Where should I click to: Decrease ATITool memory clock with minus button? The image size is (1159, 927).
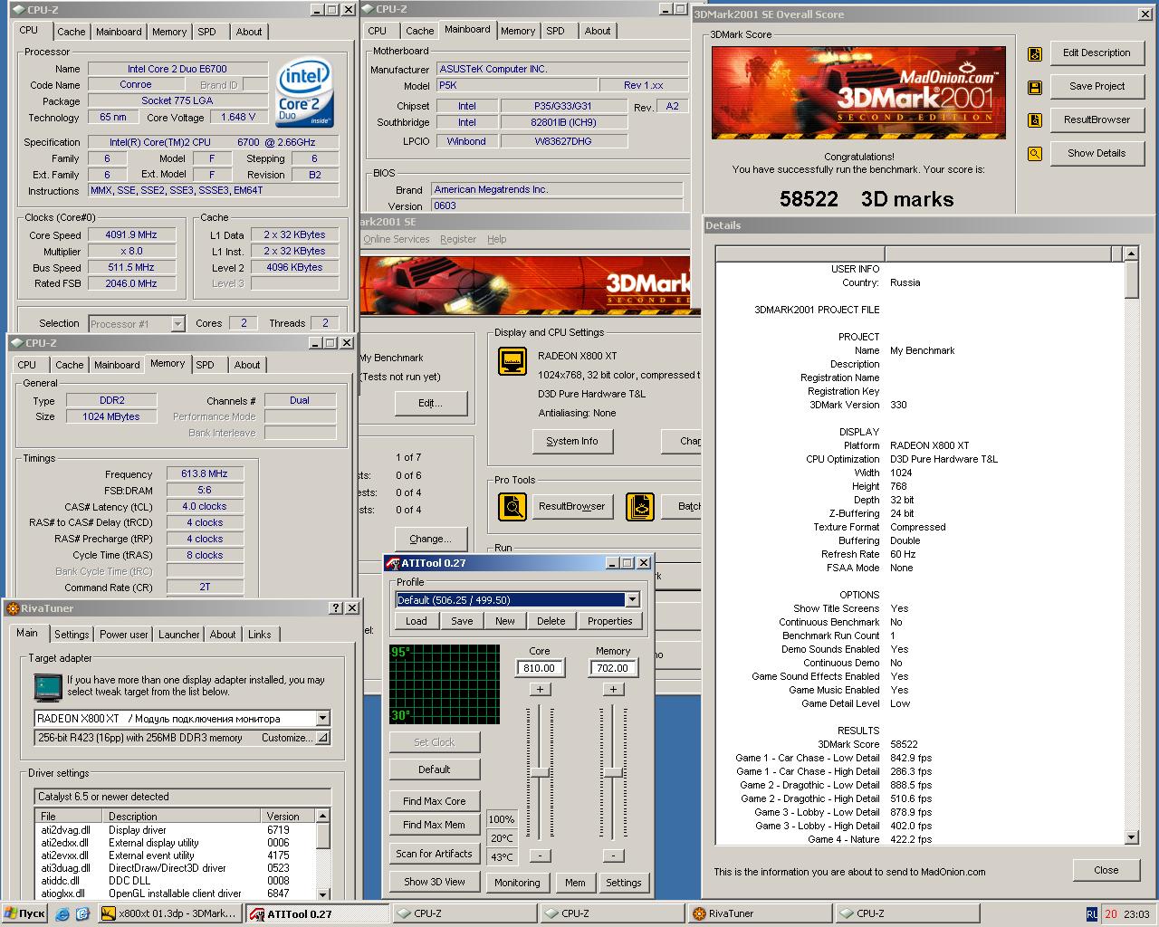613,855
